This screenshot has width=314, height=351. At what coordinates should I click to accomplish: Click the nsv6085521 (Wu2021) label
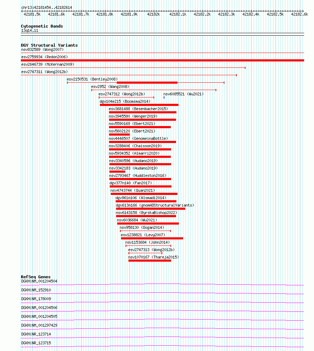[183, 94]
